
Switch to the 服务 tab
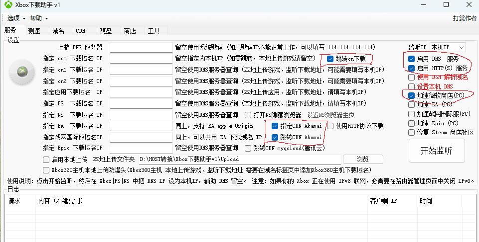10,30
